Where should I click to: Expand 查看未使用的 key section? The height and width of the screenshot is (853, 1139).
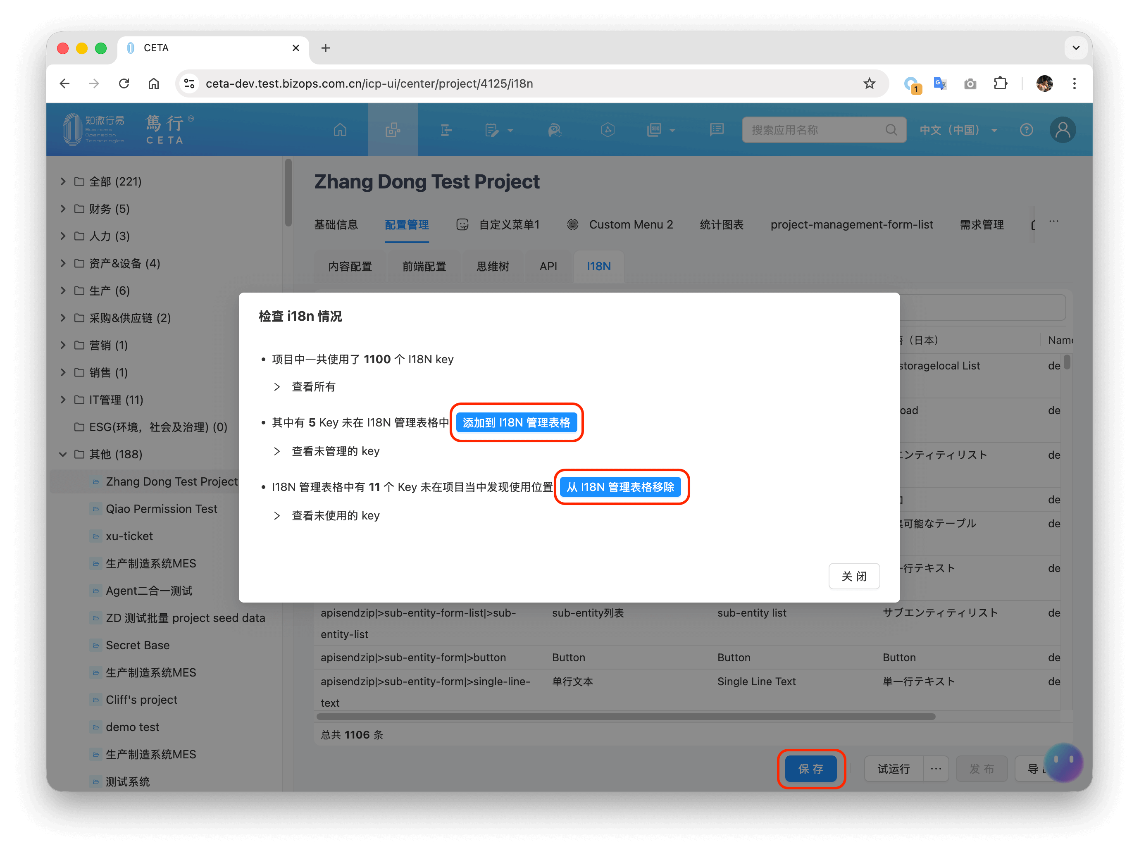[277, 515]
